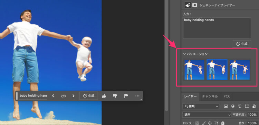The image size is (259, 125).
Task: Click the generative layer sparkle icon
Action: 188,5
